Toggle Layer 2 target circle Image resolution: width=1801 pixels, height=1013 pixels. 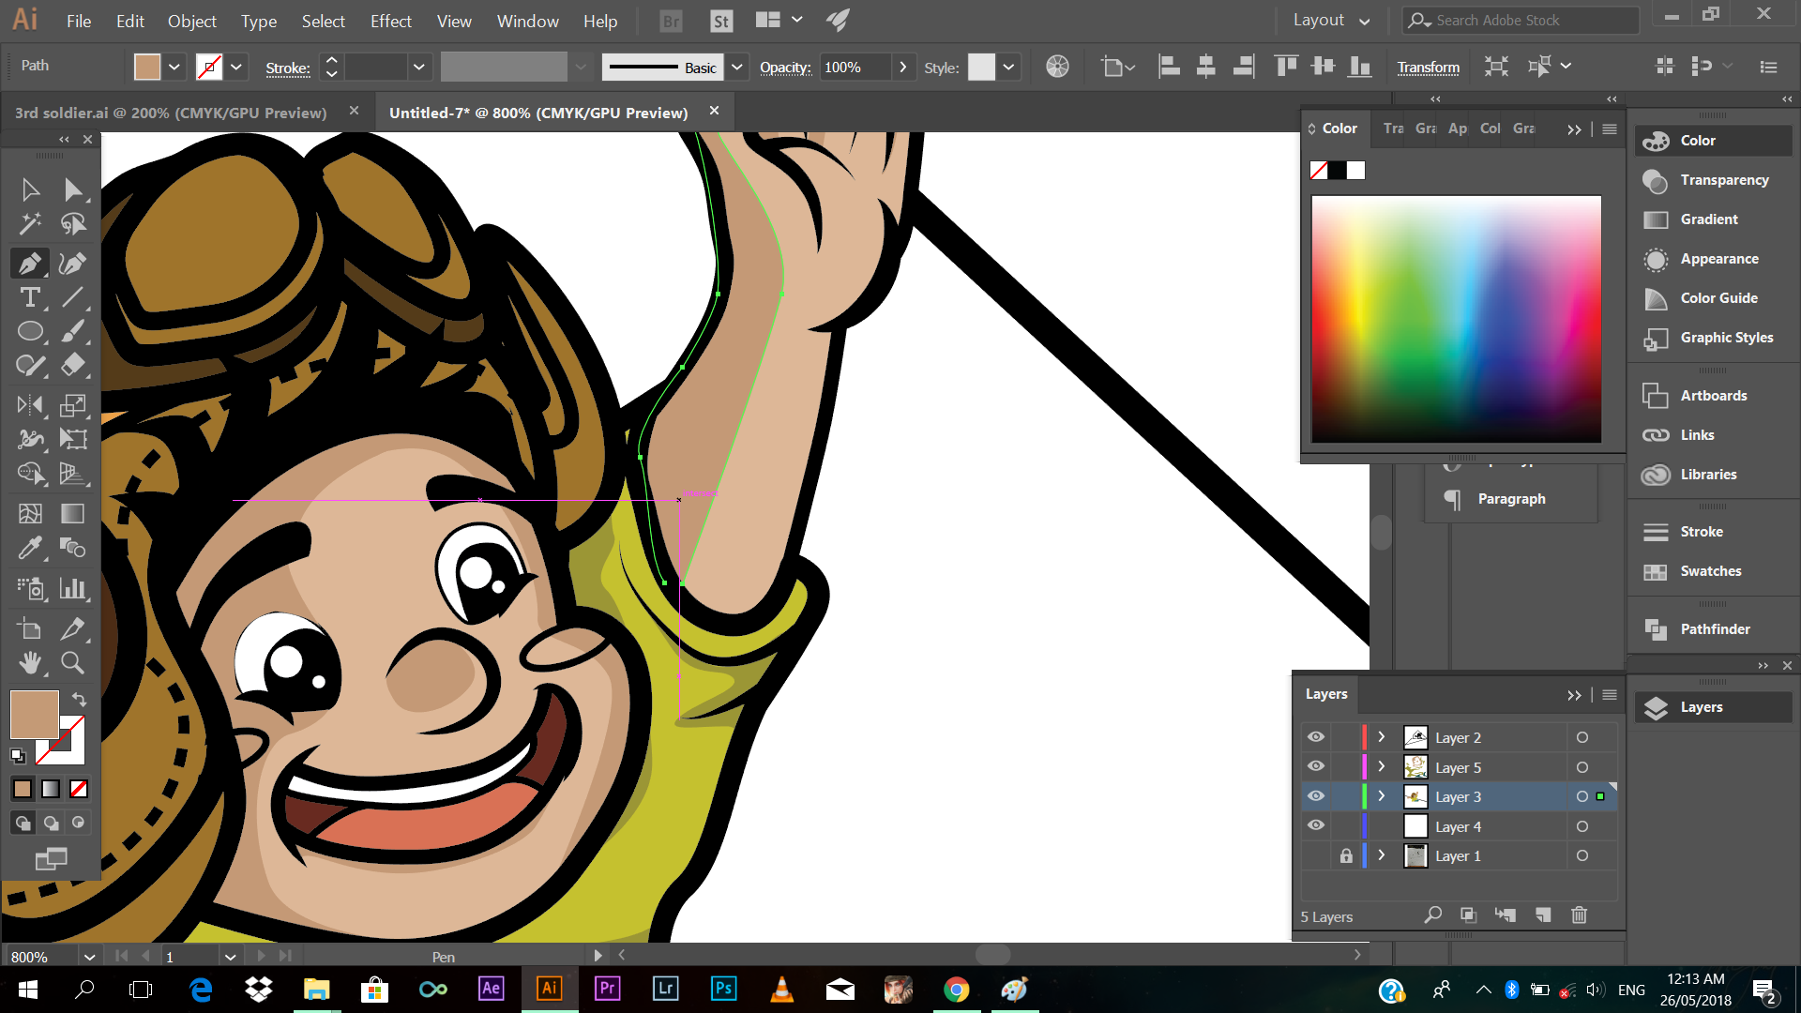1582,737
